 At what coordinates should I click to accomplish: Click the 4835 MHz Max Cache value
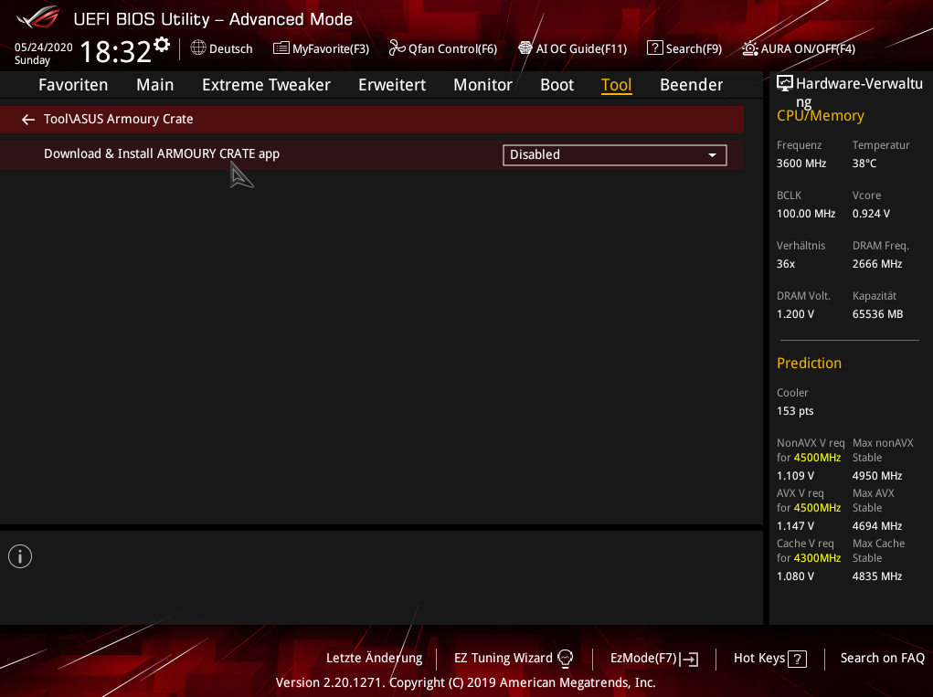coord(877,576)
